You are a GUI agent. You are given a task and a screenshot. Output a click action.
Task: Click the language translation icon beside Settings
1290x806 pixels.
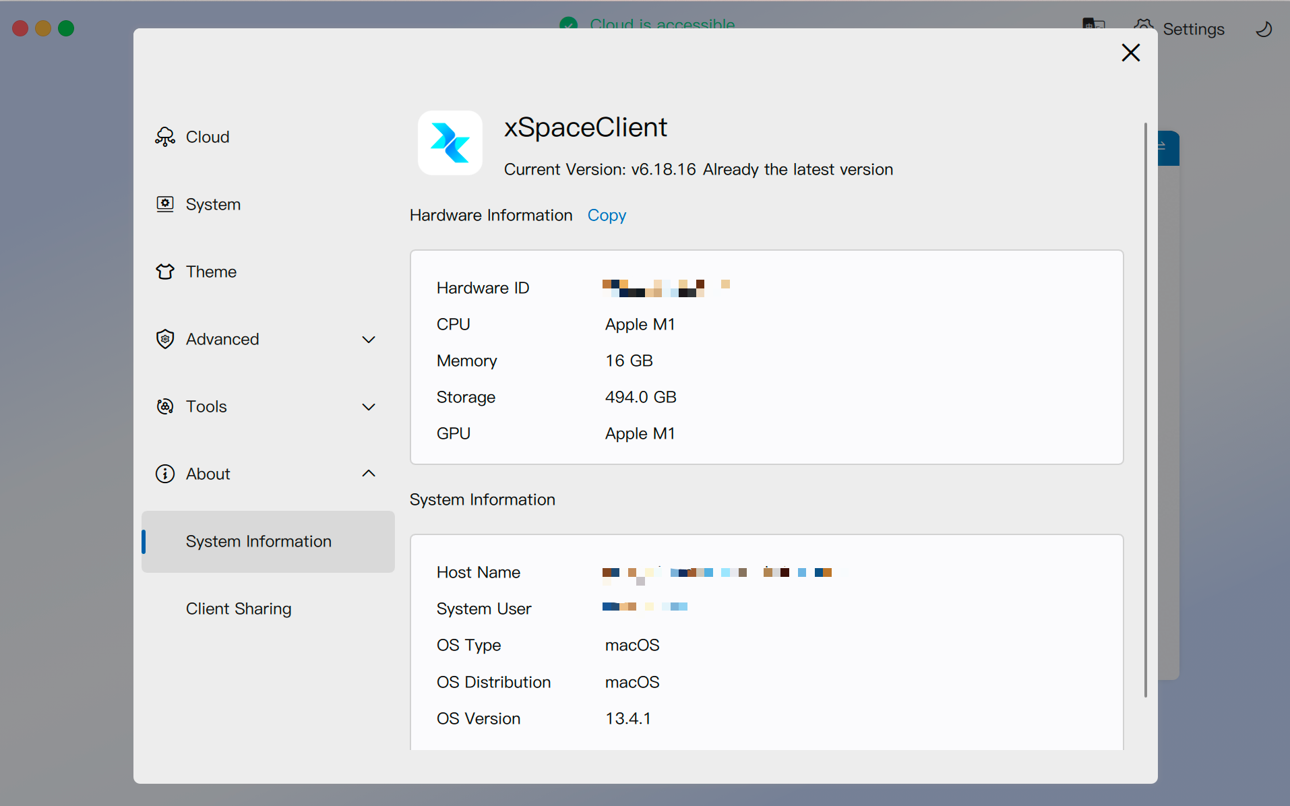pos(1093,24)
